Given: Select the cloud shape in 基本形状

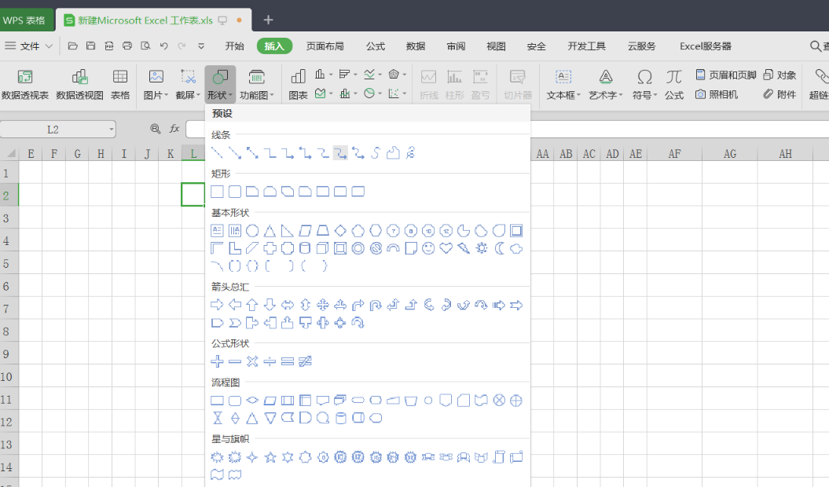Looking at the screenshot, I should tap(516, 248).
